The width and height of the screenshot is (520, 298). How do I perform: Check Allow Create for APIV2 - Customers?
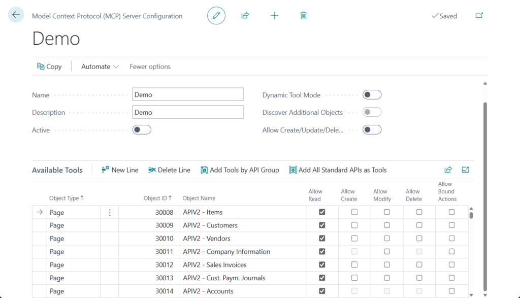pyautogui.click(x=354, y=225)
